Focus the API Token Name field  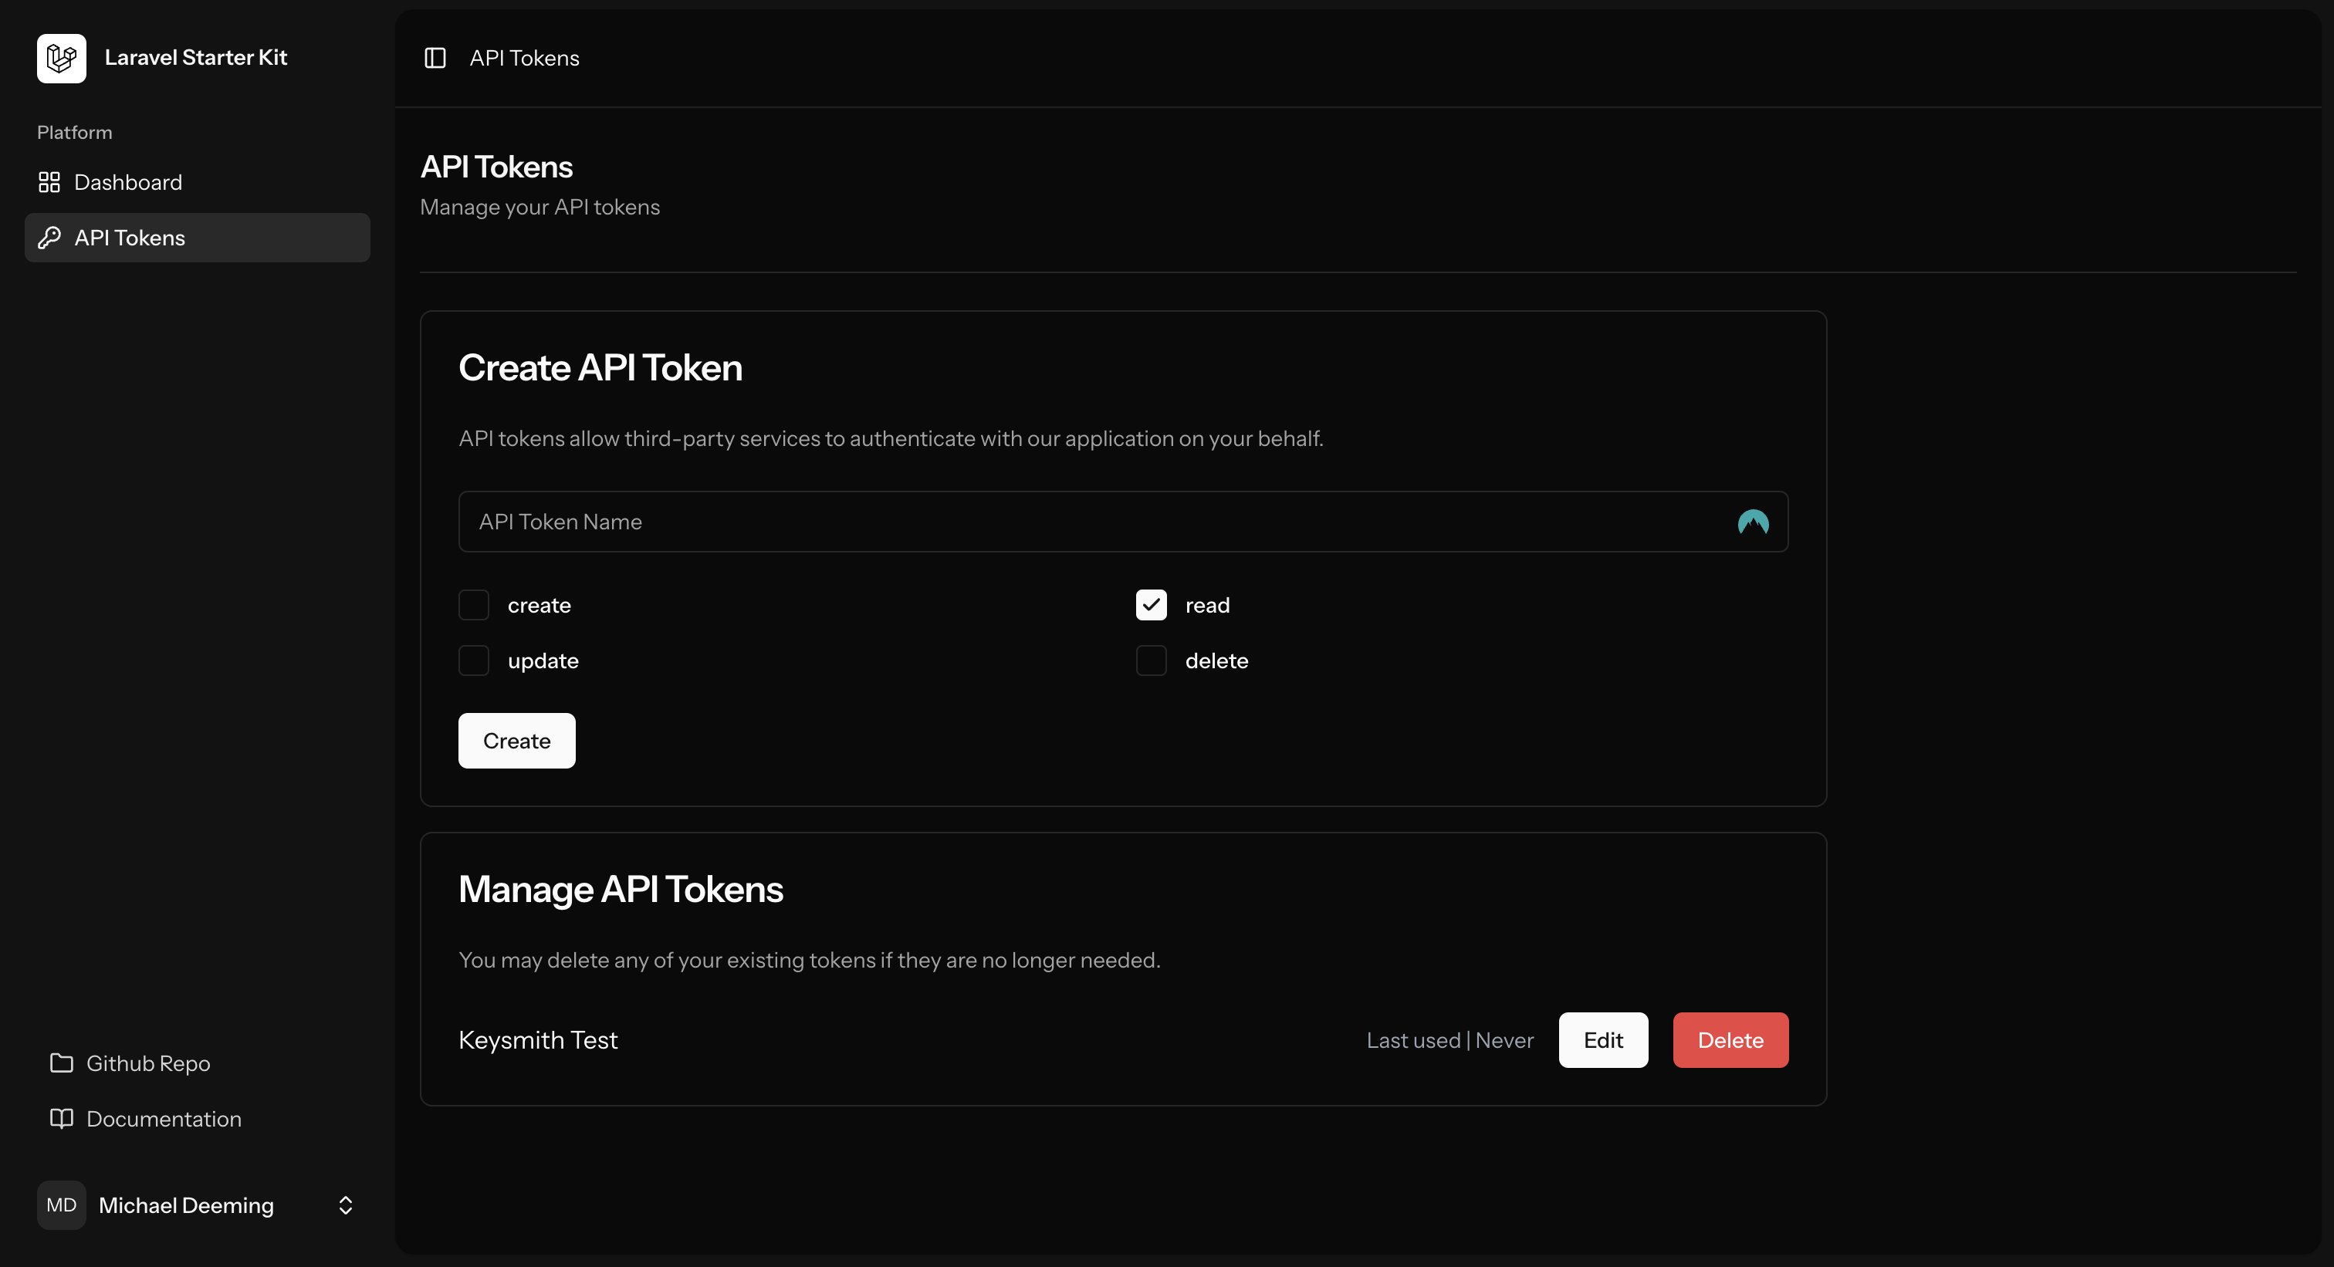point(1088,522)
